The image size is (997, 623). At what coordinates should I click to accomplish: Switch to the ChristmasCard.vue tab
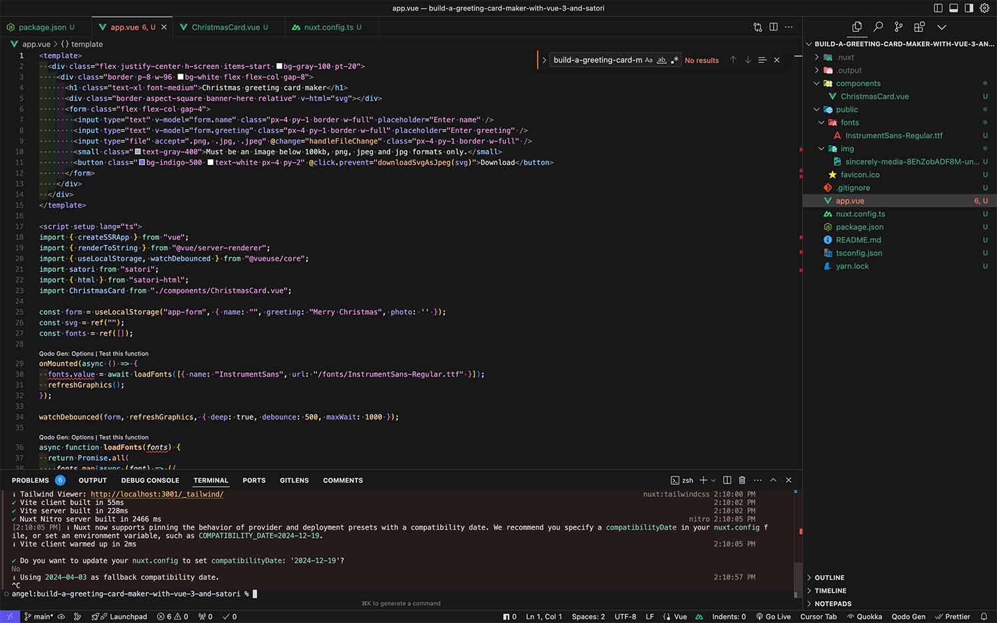pyautogui.click(x=226, y=27)
